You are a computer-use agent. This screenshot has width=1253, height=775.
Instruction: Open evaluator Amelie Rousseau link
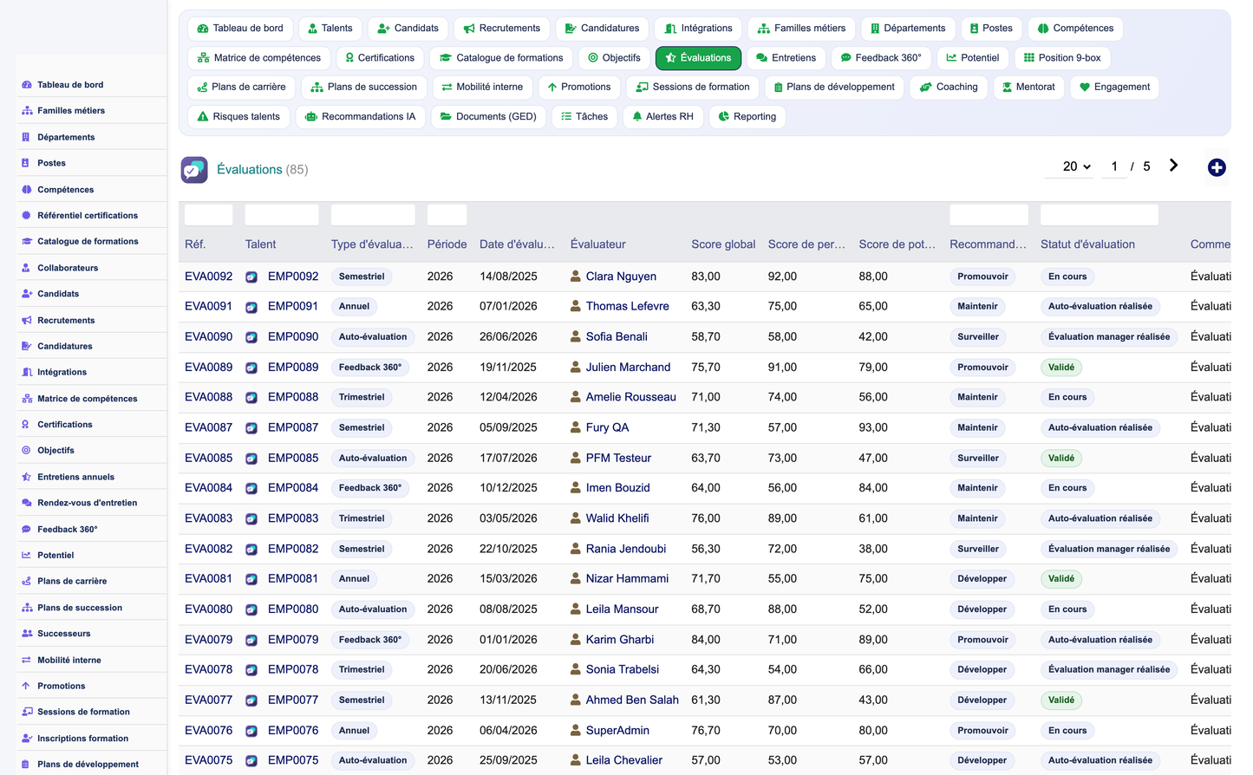click(x=630, y=397)
